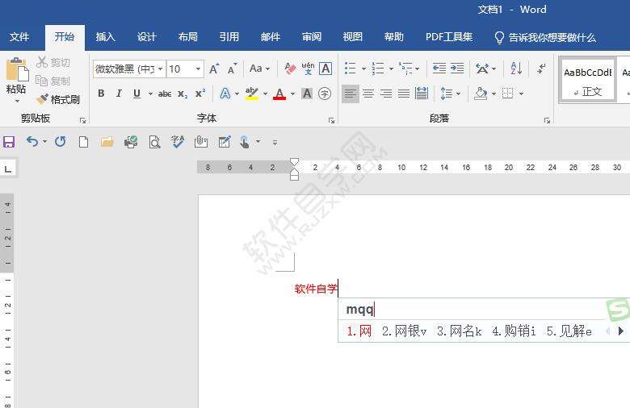Toggle touch/mouse mode icon
This screenshot has width=630, height=408.
pos(245,142)
